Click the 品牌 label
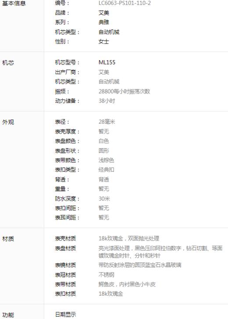 tap(62, 13)
